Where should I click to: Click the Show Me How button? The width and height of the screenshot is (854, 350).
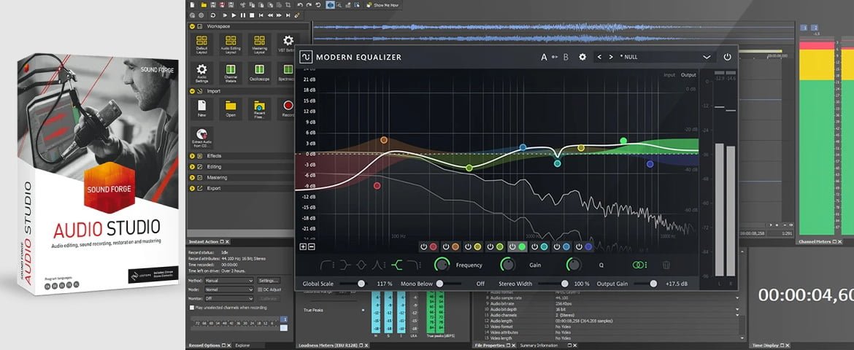(x=382, y=5)
